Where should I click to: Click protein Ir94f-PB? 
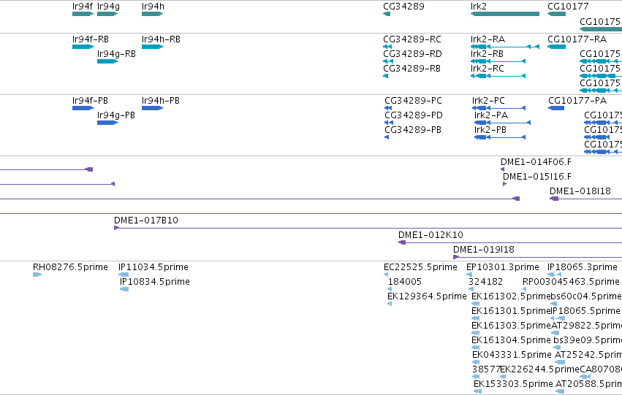[x=83, y=108]
